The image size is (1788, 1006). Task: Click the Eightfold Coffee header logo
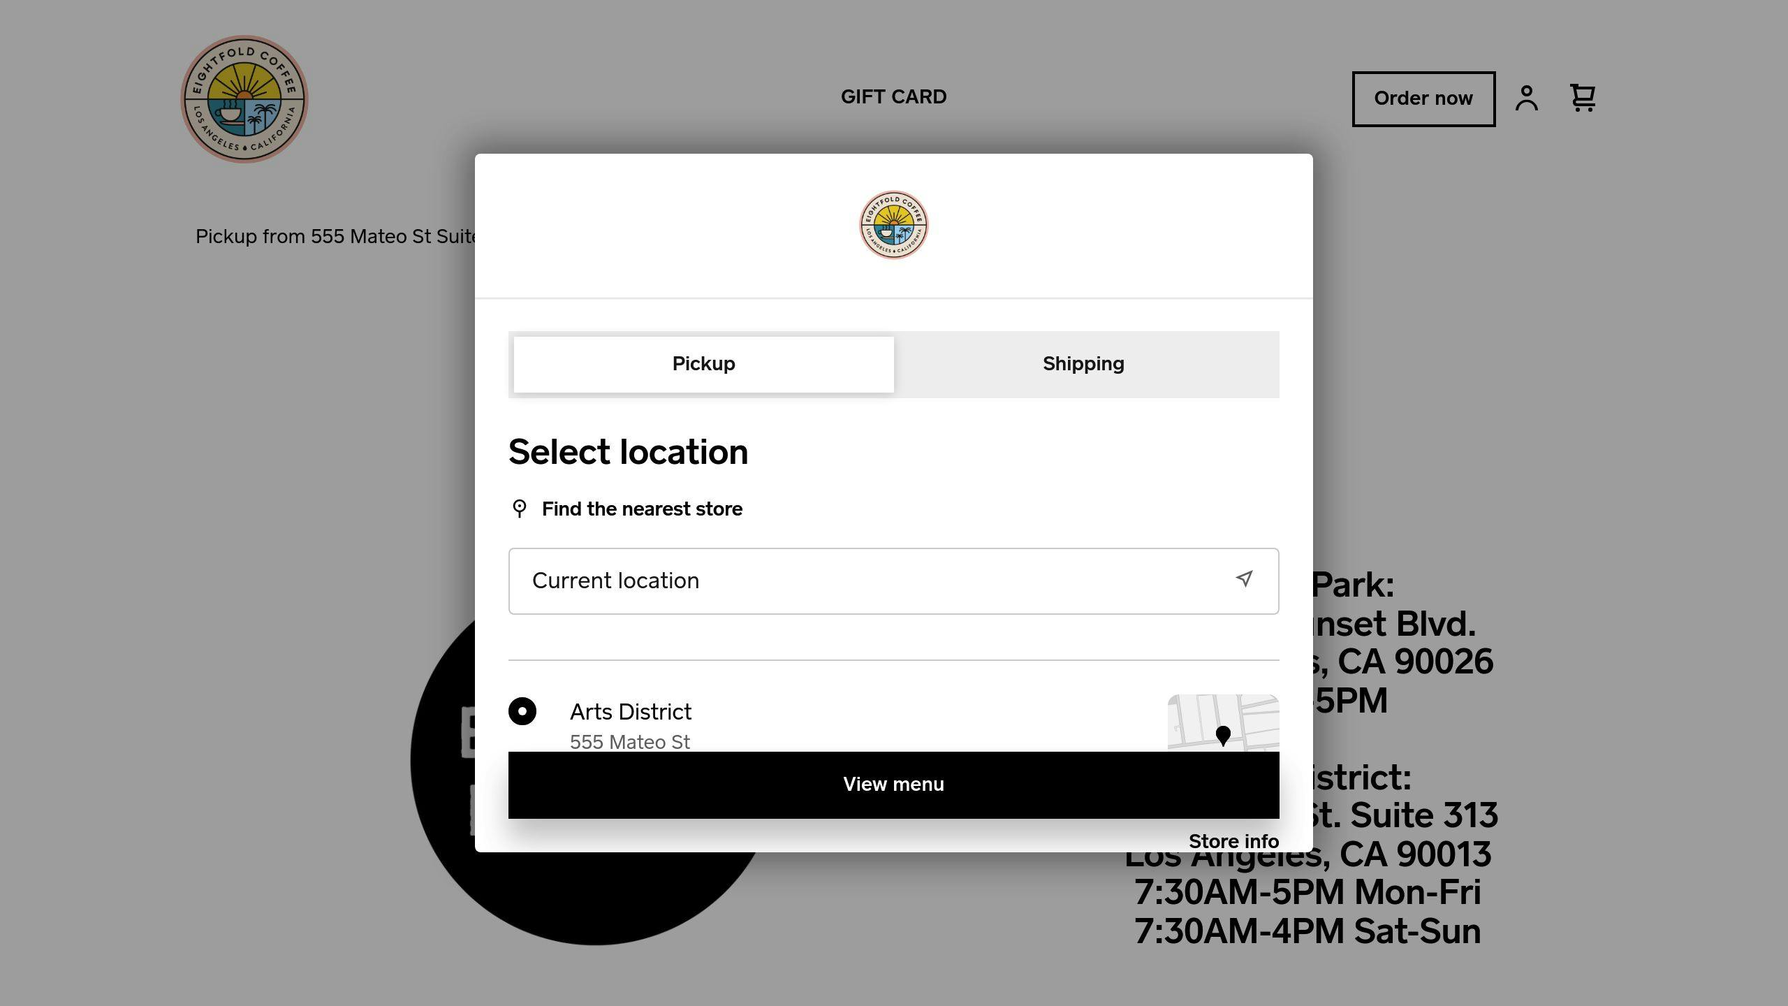(x=246, y=99)
